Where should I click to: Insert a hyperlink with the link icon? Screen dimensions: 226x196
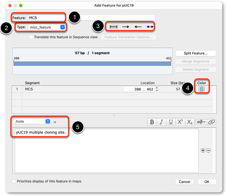coord(211,122)
